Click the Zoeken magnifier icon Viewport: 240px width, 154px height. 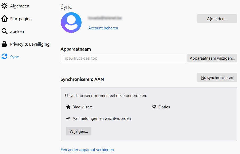click(5, 32)
